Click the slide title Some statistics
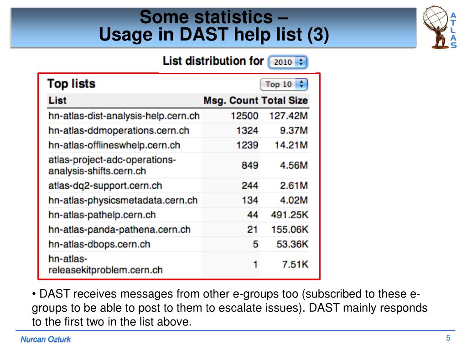467x350 pixels. click(214, 26)
